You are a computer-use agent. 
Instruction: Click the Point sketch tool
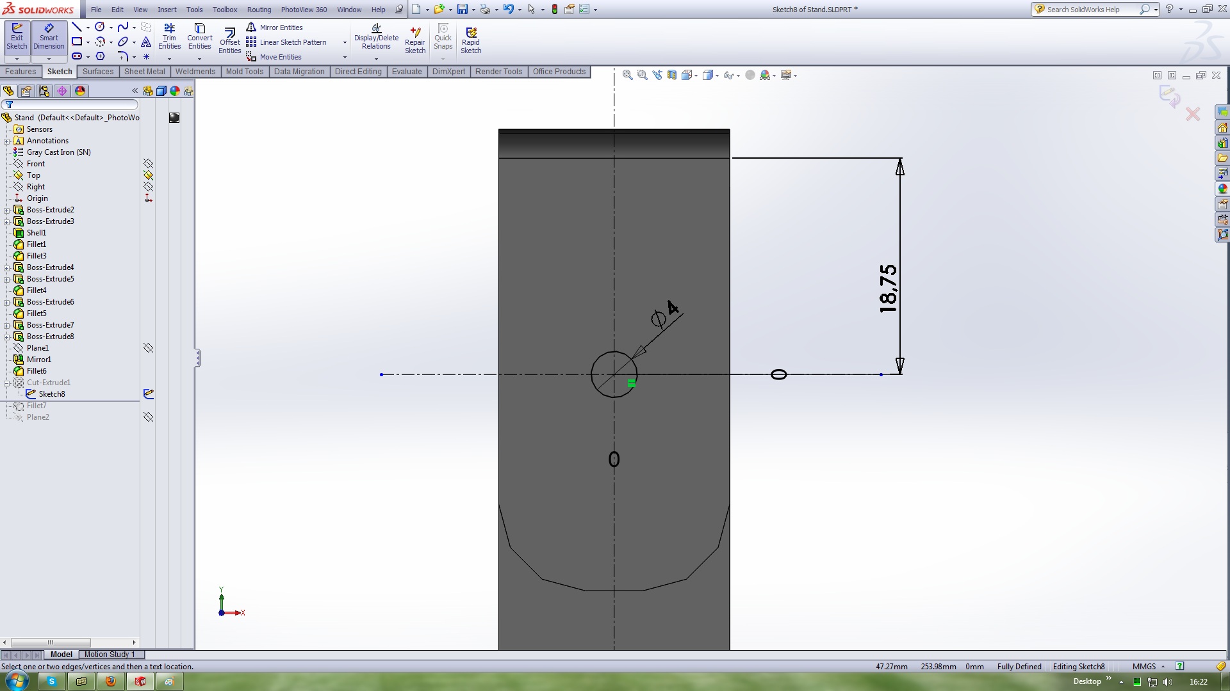(146, 56)
